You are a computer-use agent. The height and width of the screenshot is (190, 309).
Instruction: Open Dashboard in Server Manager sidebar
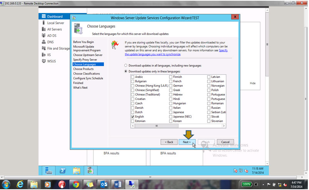(54, 16)
